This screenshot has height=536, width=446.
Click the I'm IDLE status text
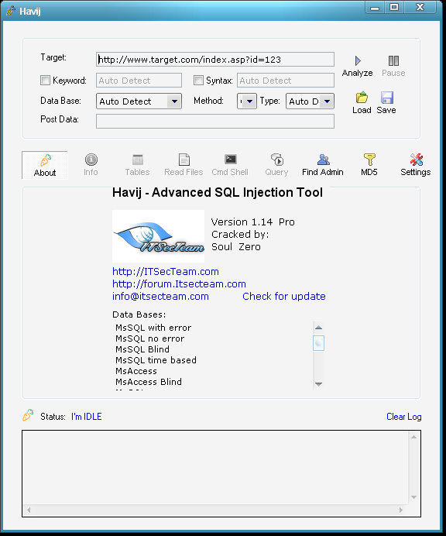click(x=87, y=417)
